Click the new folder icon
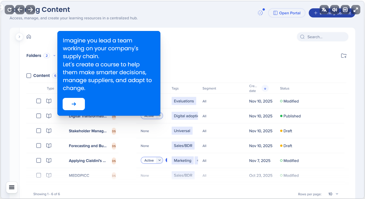Screen dimensions: 365x199 point(344,56)
